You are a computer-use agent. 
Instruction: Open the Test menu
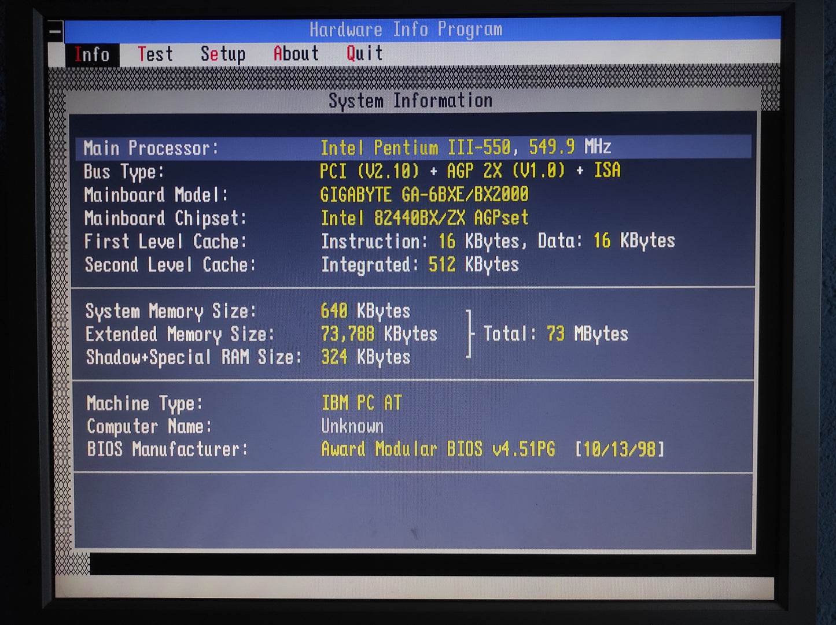[155, 54]
